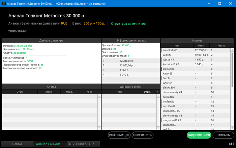Select player serhi84 #2
Image resolution: width=236 pixels, height=148 pixels.
click(x=196, y=106)
